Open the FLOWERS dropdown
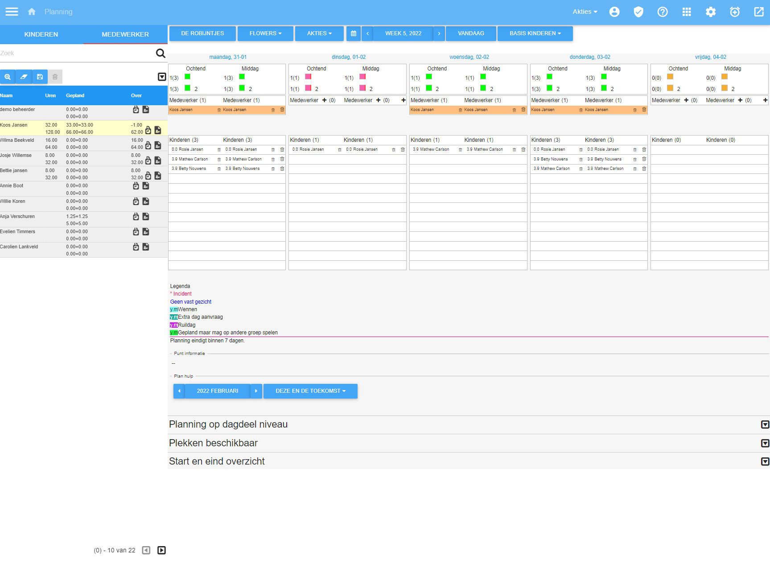The width and height of the screenshot is (770, 572). (x=265, y=33)
